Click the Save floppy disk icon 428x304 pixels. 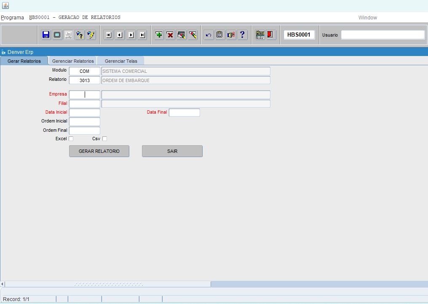pyautogui.click(x=46, y=35)
